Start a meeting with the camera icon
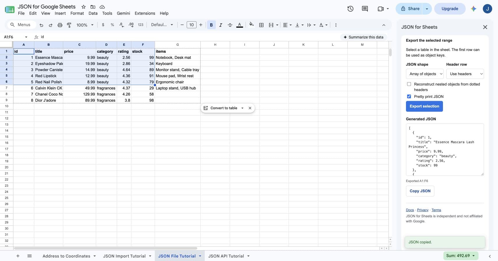This screenshot has height=261, width=498. click(x=381, y=9)
